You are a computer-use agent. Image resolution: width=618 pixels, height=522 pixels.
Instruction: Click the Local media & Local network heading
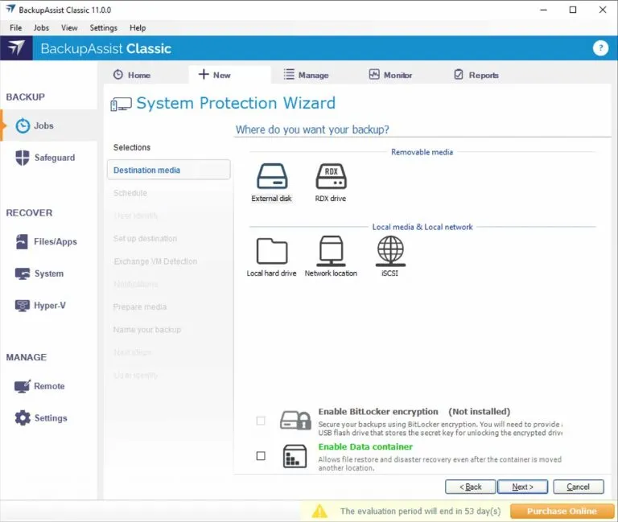422,227
